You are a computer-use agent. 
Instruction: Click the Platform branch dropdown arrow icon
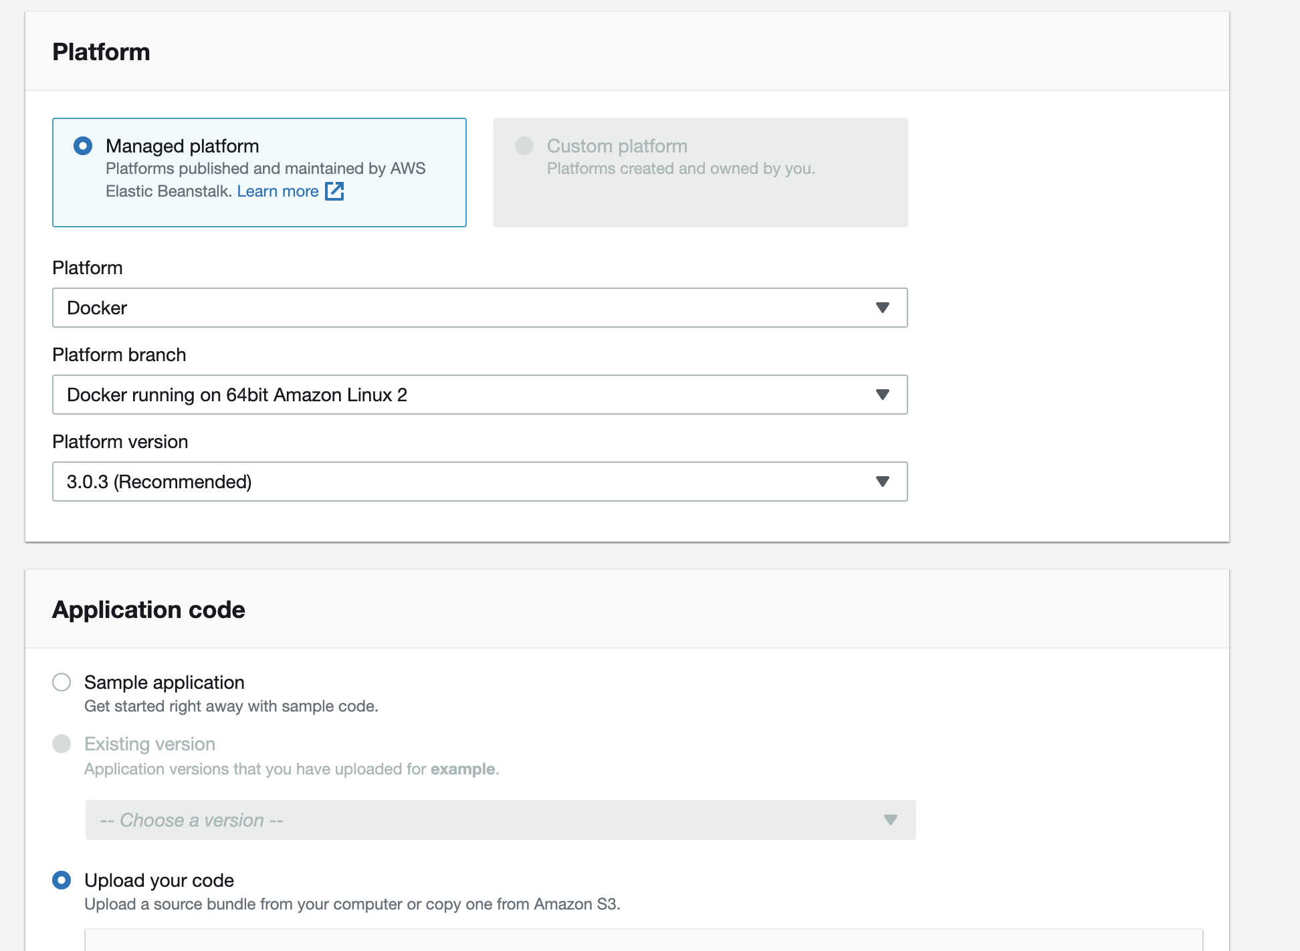click(x=882, y=395)
